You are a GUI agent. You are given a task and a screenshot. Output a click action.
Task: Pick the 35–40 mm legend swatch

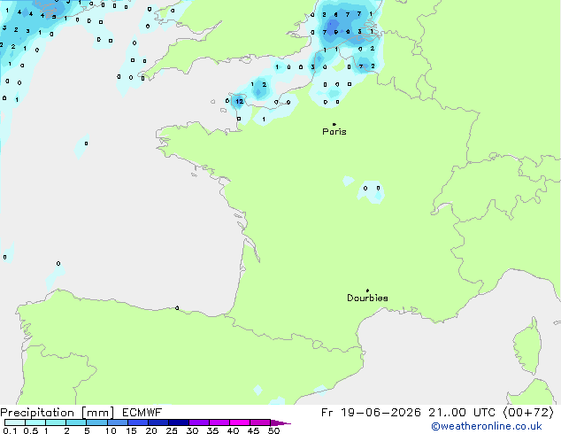219,422
